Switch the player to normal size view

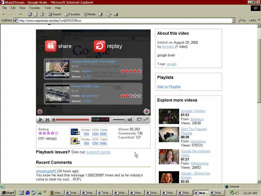(139, 119)
